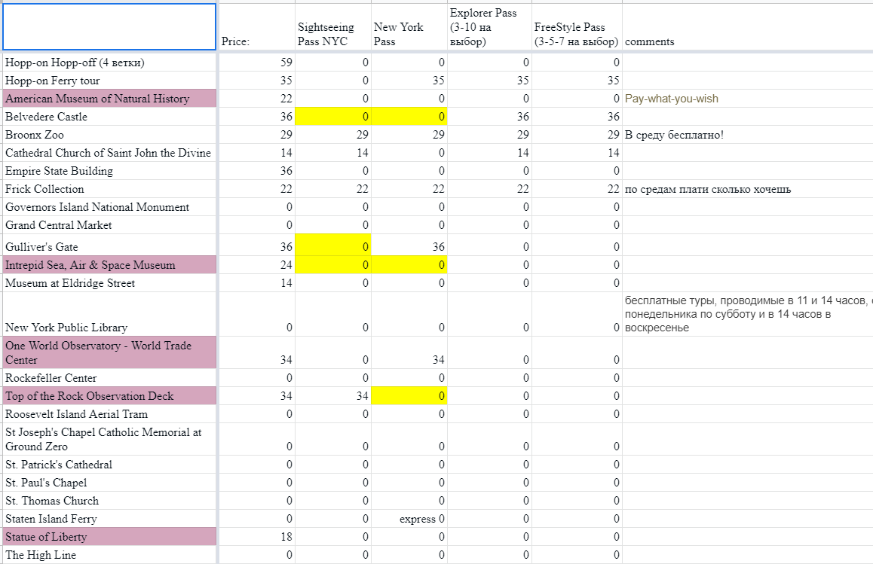Viewport: 873px width, 564px height.
Task: Click 'Top of the Rock Observation Deck' cell
Action: (x=109, y=396)
